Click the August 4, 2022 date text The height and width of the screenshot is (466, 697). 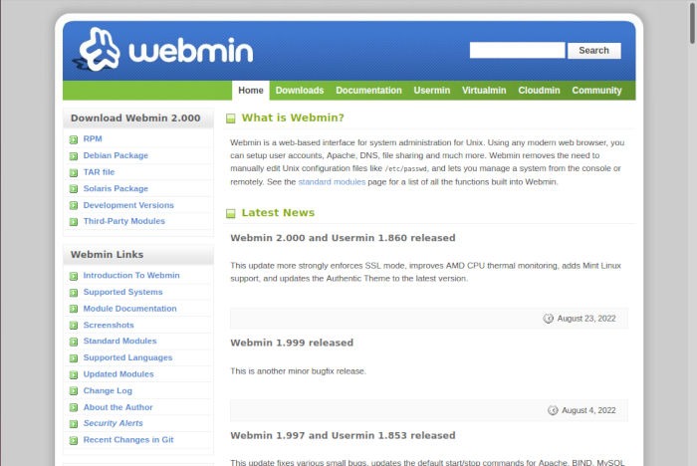point(588,410)
